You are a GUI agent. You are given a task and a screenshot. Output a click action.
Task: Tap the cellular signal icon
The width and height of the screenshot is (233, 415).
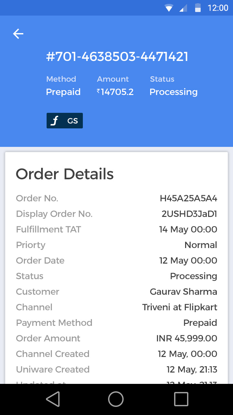tap(183, 8)
